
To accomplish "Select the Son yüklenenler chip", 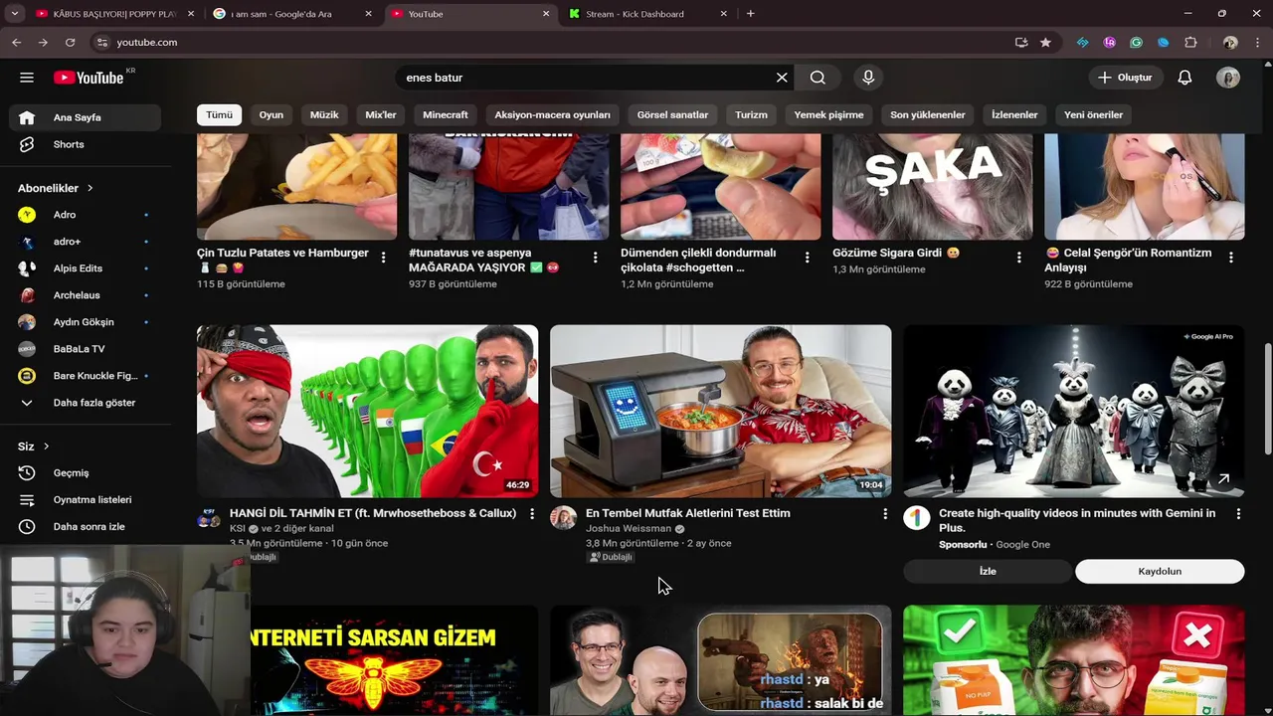I will (928, 114).
